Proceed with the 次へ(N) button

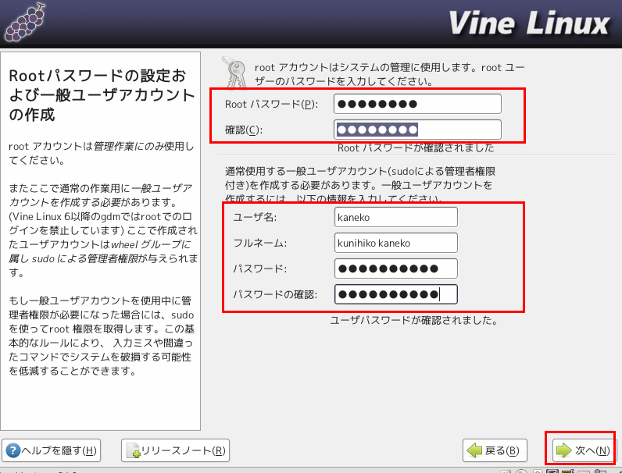tap(583, 450)
